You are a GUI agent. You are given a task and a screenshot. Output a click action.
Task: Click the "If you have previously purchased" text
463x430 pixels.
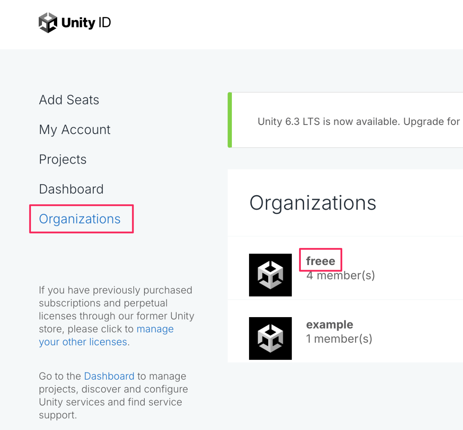pos(115,290)
